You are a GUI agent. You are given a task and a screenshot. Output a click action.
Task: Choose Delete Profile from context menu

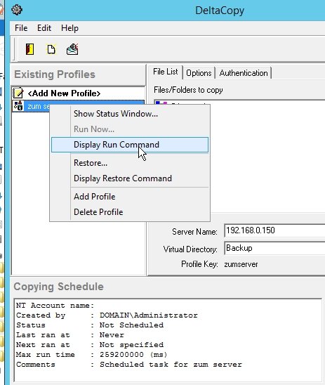coord(130,212)
